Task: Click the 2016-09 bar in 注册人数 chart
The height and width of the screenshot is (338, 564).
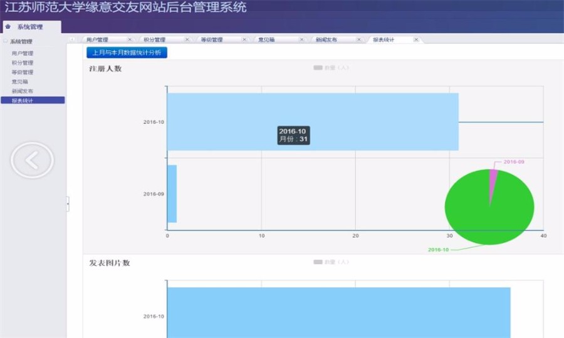Action: (x=172, y=193)
